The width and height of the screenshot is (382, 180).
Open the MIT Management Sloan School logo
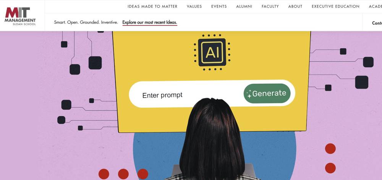pyautogui.click(x=20, y=16)
